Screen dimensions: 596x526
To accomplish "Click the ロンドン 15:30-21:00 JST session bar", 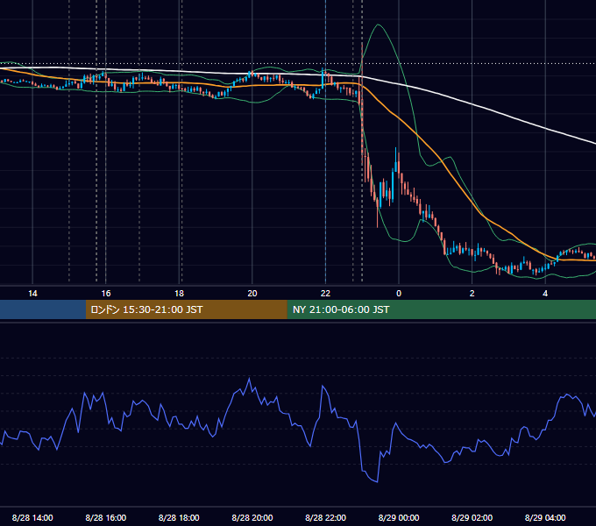I will tap(186, 309).
